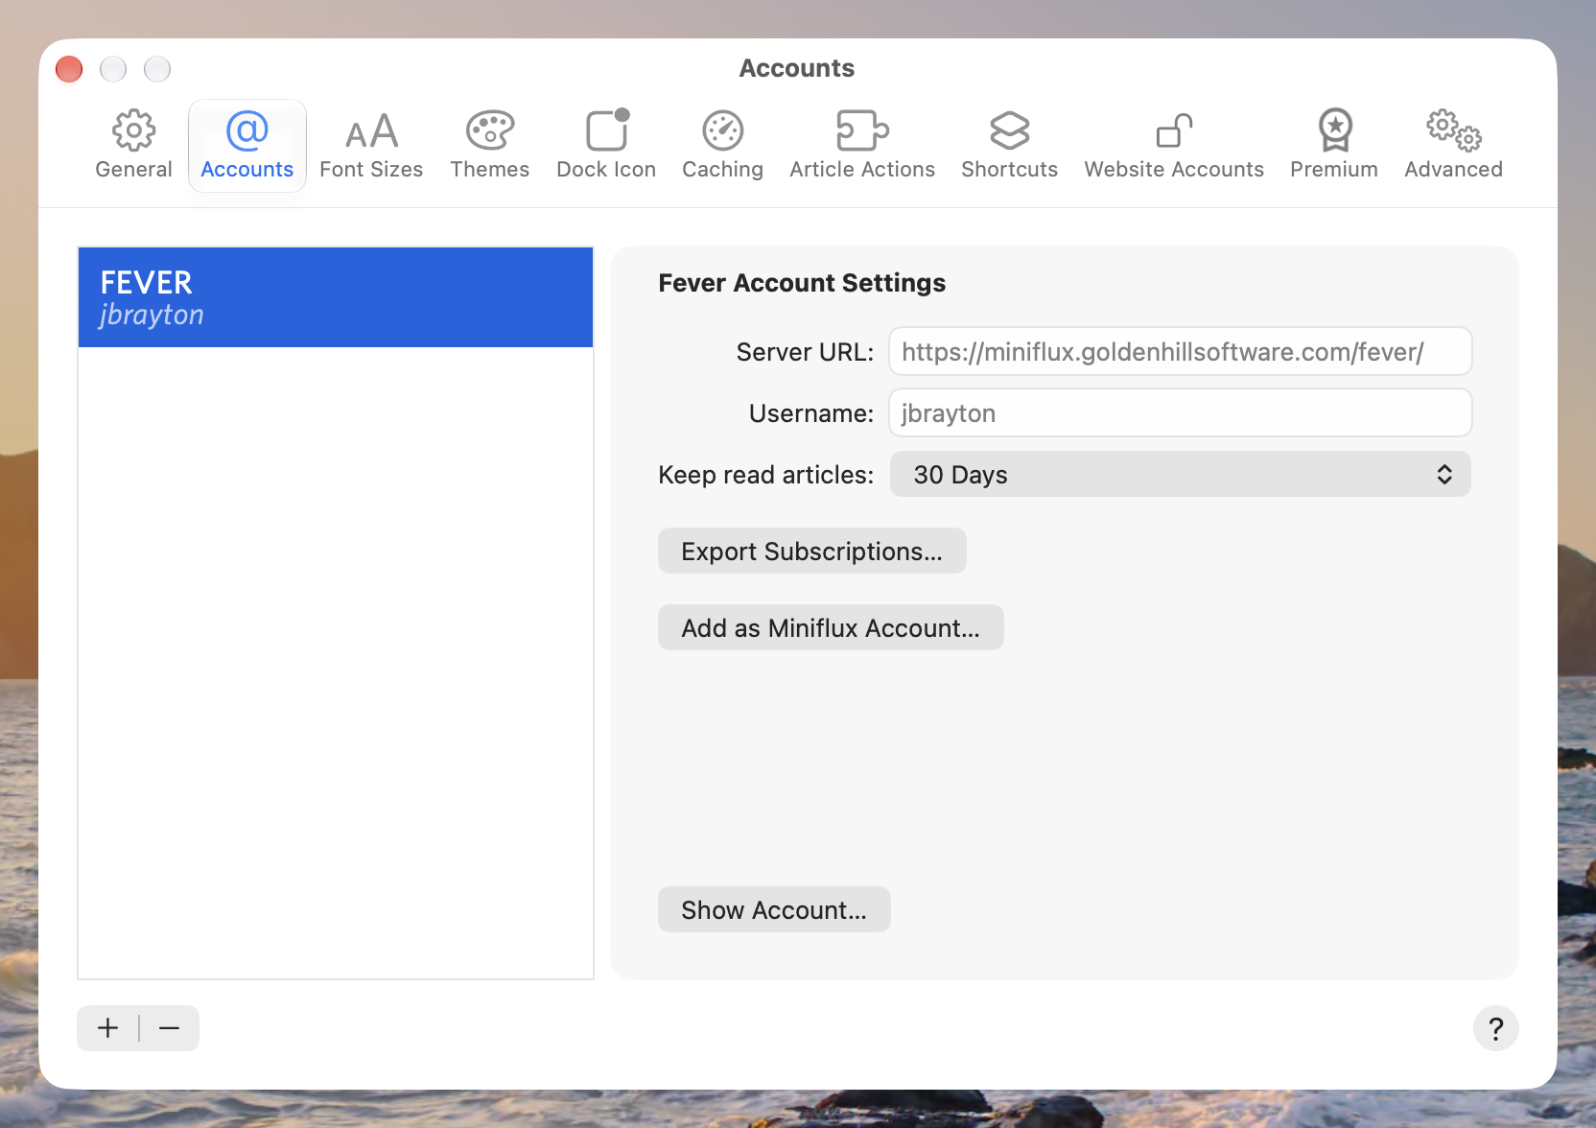Close the Accounts window
The image size is (1596, 1128).
[69, 69]
